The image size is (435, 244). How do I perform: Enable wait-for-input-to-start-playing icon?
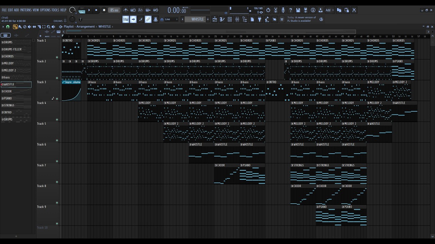[x=133, y=10]
